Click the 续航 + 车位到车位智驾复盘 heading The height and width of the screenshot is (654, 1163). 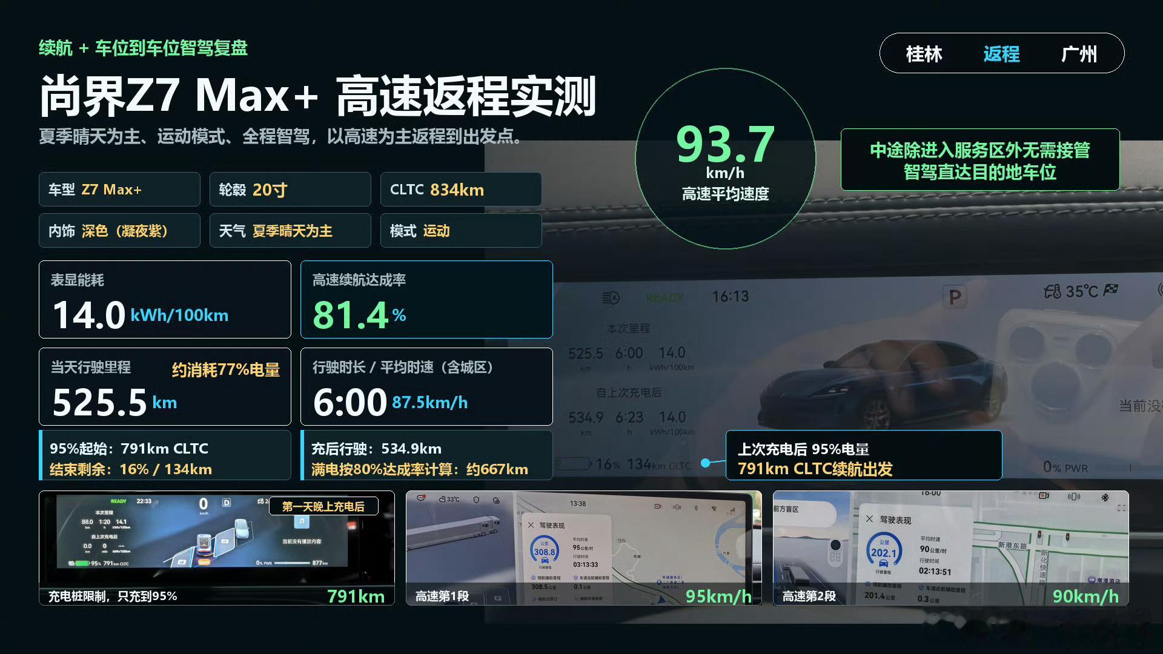click(x=144, y=48)
